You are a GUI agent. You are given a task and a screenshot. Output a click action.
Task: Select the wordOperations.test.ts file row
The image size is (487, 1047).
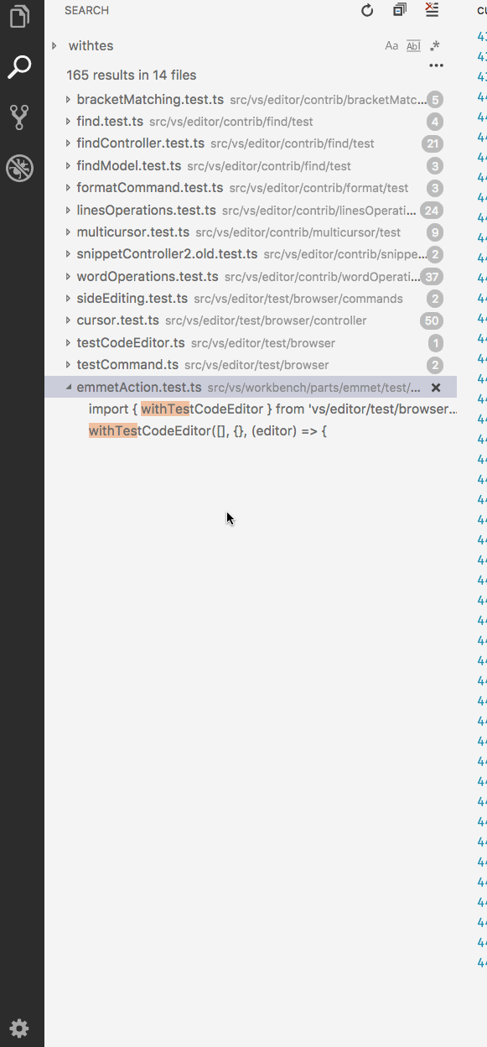pyautogui.click(x=251, y=277)
